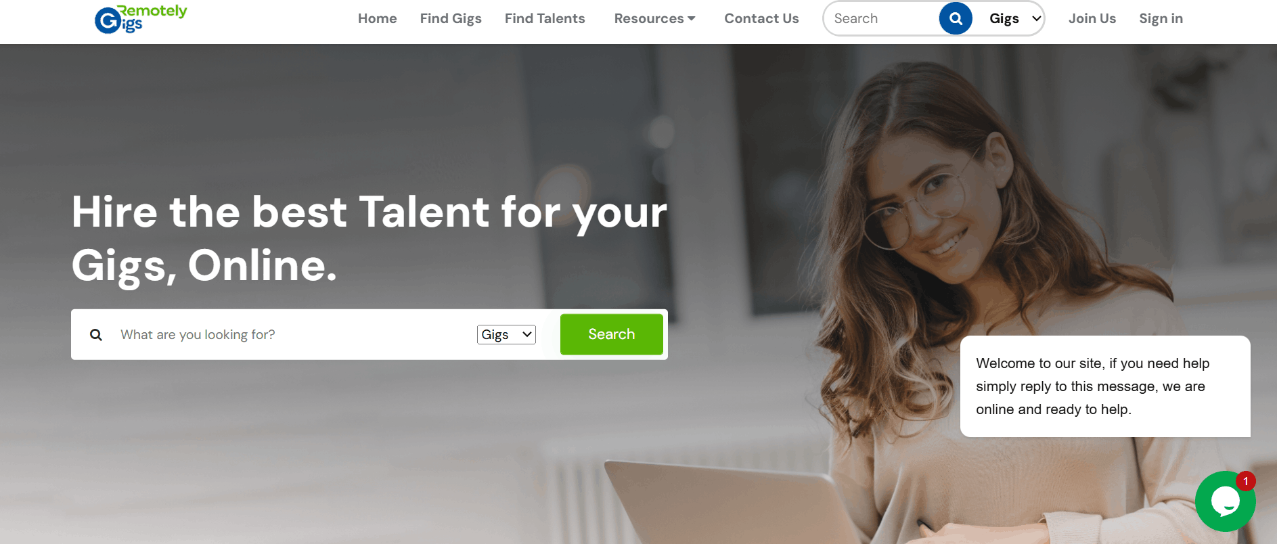This screenshot has width=1277, height=544.
Task: Open the header Gigs dropdown
Action: 1013,19
